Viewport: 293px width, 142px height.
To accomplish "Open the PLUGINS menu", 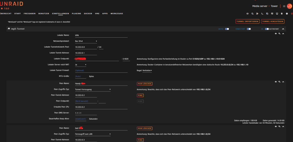I will pyautogui.click(x=76, y=14).
